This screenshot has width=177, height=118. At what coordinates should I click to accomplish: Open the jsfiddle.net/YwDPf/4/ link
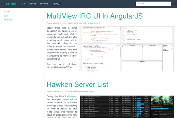(59, 67)
